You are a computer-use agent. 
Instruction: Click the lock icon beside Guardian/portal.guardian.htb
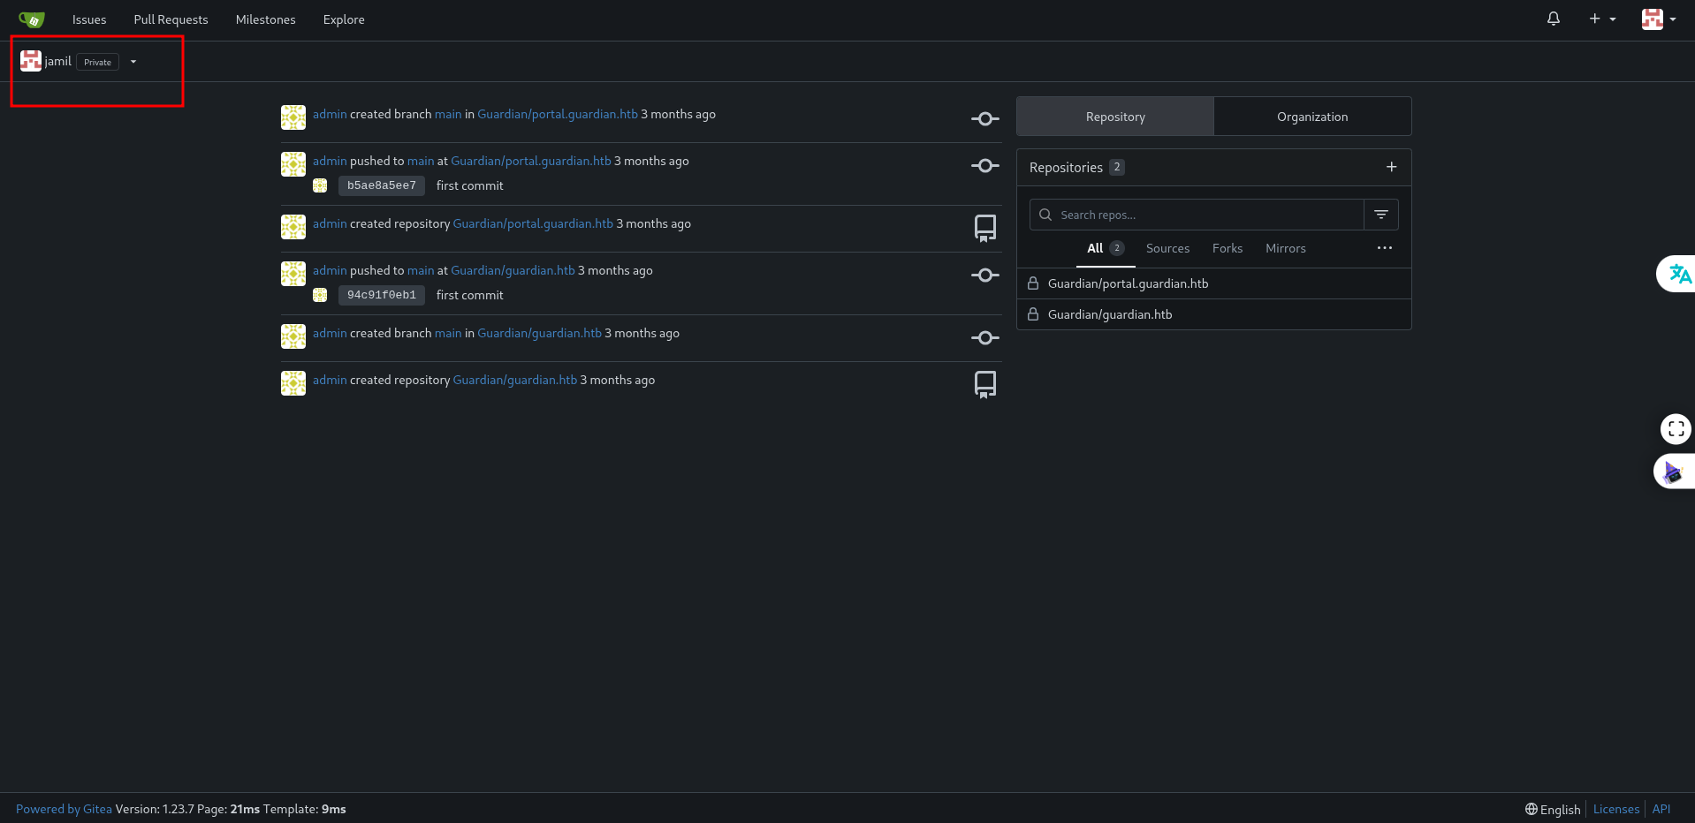1032,283
